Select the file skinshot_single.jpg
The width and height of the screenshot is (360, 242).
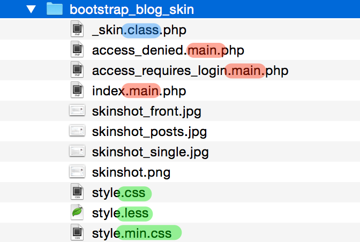pyautogui.click(x=150, y=152)
